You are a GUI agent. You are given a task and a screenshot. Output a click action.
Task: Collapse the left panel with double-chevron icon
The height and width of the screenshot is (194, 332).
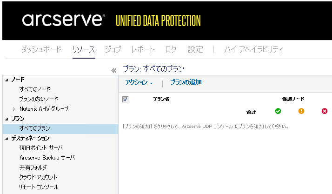[x=113, y=71]
